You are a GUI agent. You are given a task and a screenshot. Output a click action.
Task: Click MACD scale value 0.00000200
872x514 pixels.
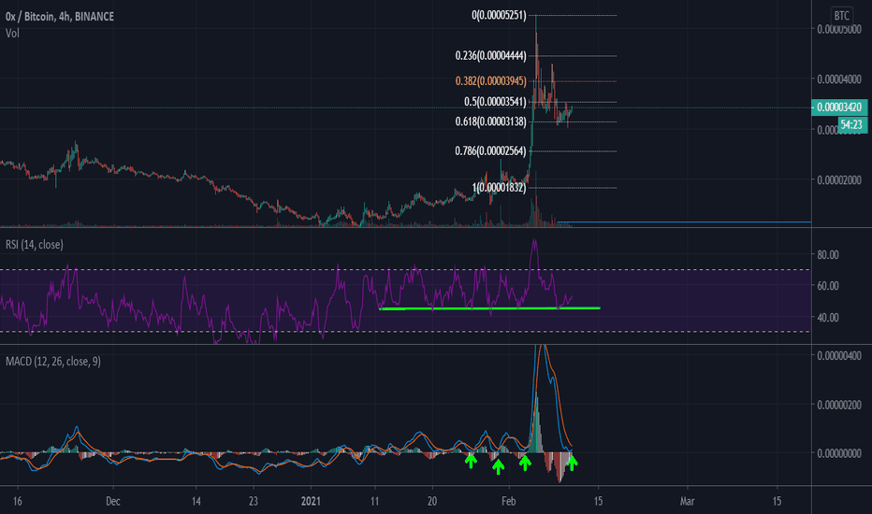[838, 405]
